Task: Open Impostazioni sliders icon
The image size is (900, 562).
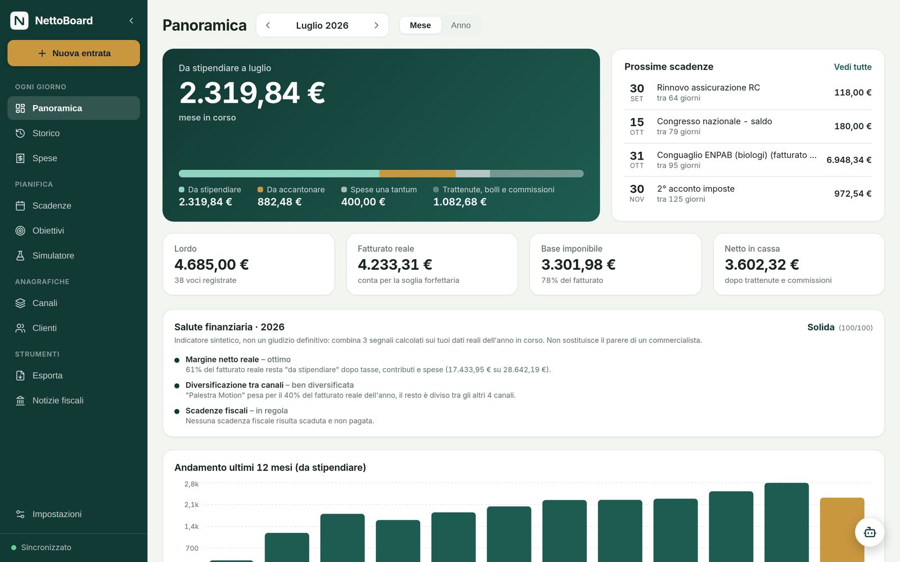Action: coord(20,514)
